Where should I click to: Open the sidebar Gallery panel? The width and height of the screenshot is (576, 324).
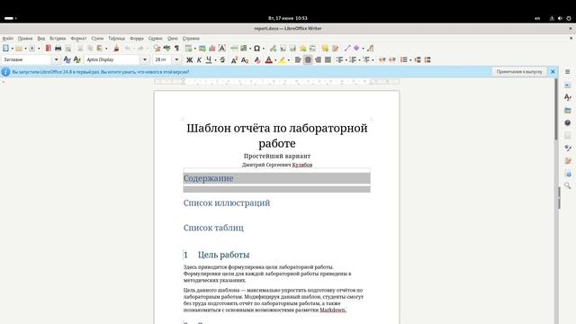568,110
